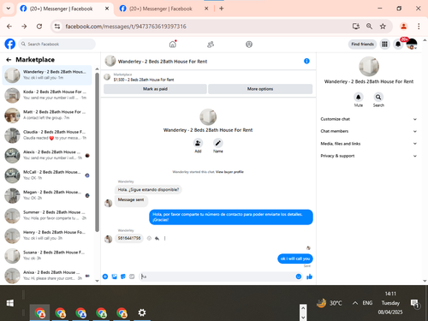Viewport: 428px width, 321px height.
Task: Click the Search Facebook field
Action: [57, 44]
